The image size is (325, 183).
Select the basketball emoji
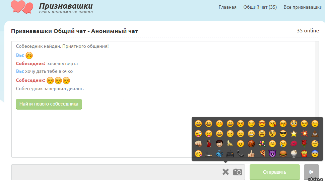point(251,144)
